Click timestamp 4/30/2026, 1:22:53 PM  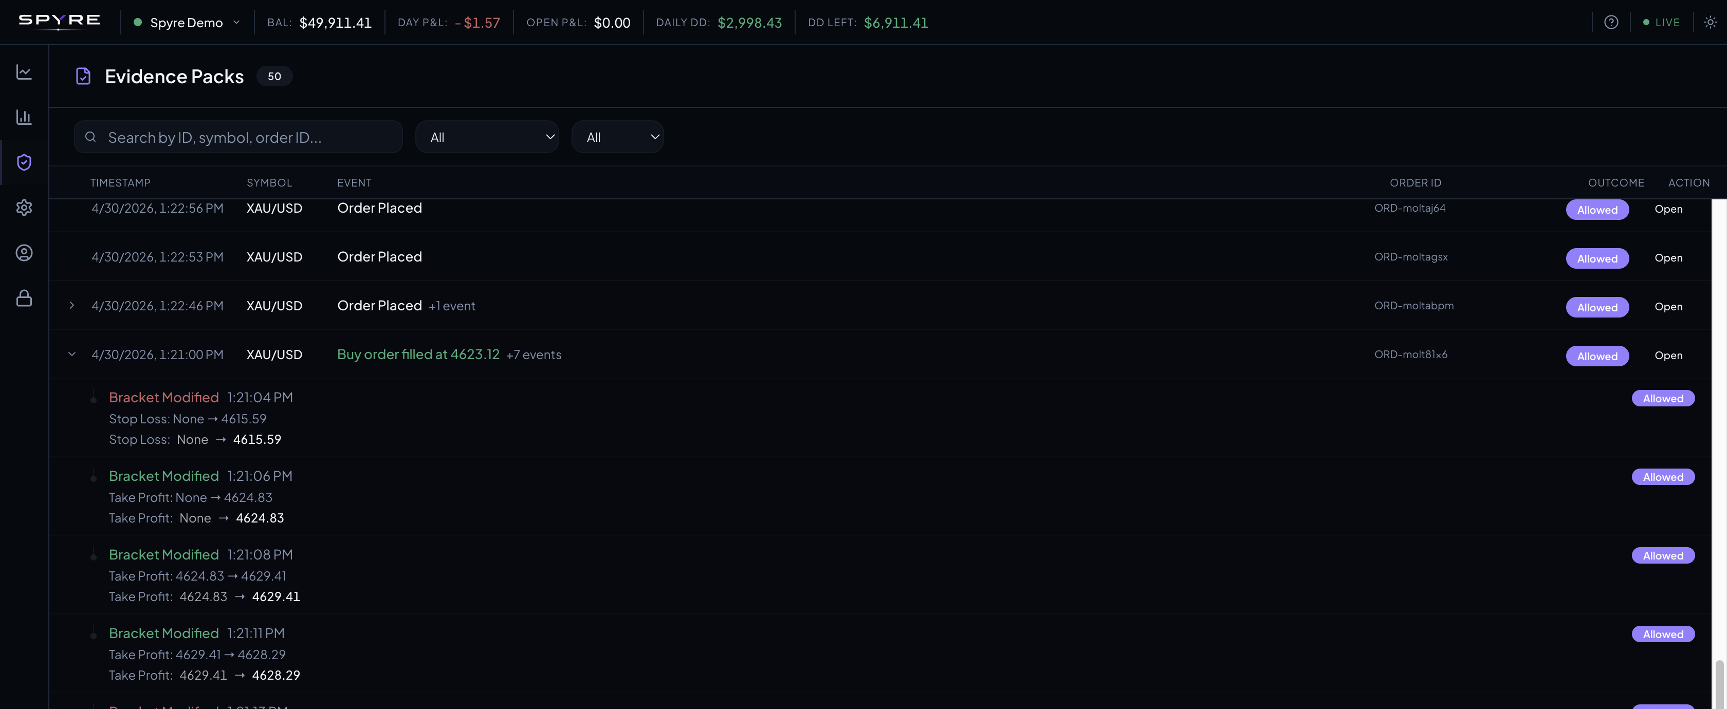click(158, 257)
